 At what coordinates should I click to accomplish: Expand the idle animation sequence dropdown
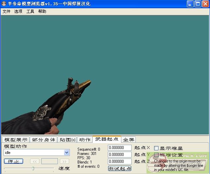(66, 153)
